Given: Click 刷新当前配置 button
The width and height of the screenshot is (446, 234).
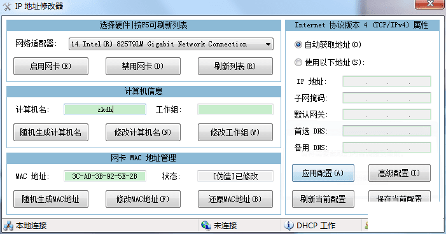Looking at the screenshot, I should 323,199.
